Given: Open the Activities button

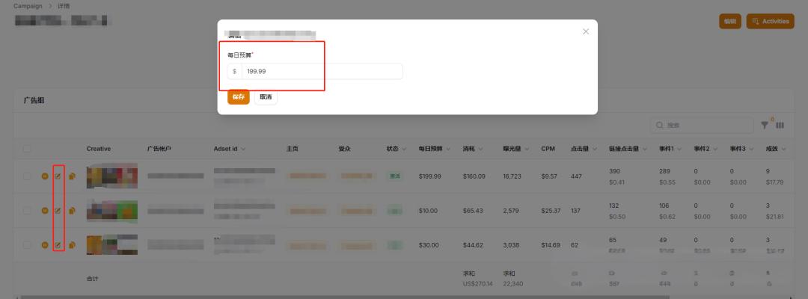Looking at the screenshot, I should (x=771, y=21).
